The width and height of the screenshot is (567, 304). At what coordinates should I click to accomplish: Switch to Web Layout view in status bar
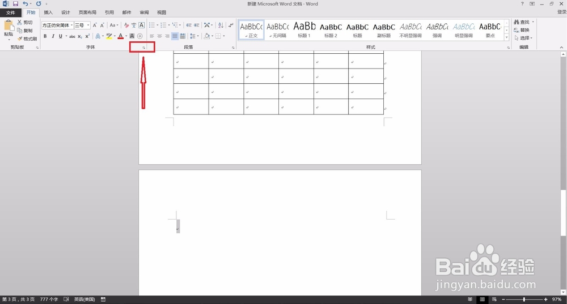[494, 299]
